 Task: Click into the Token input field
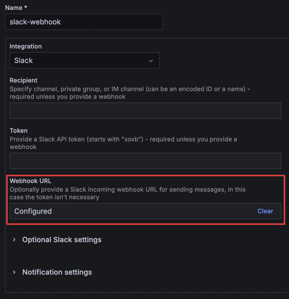click(145, 161)
